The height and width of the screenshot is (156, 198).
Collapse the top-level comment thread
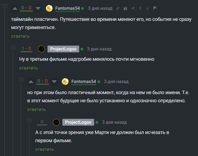click(x=5, y=6)
